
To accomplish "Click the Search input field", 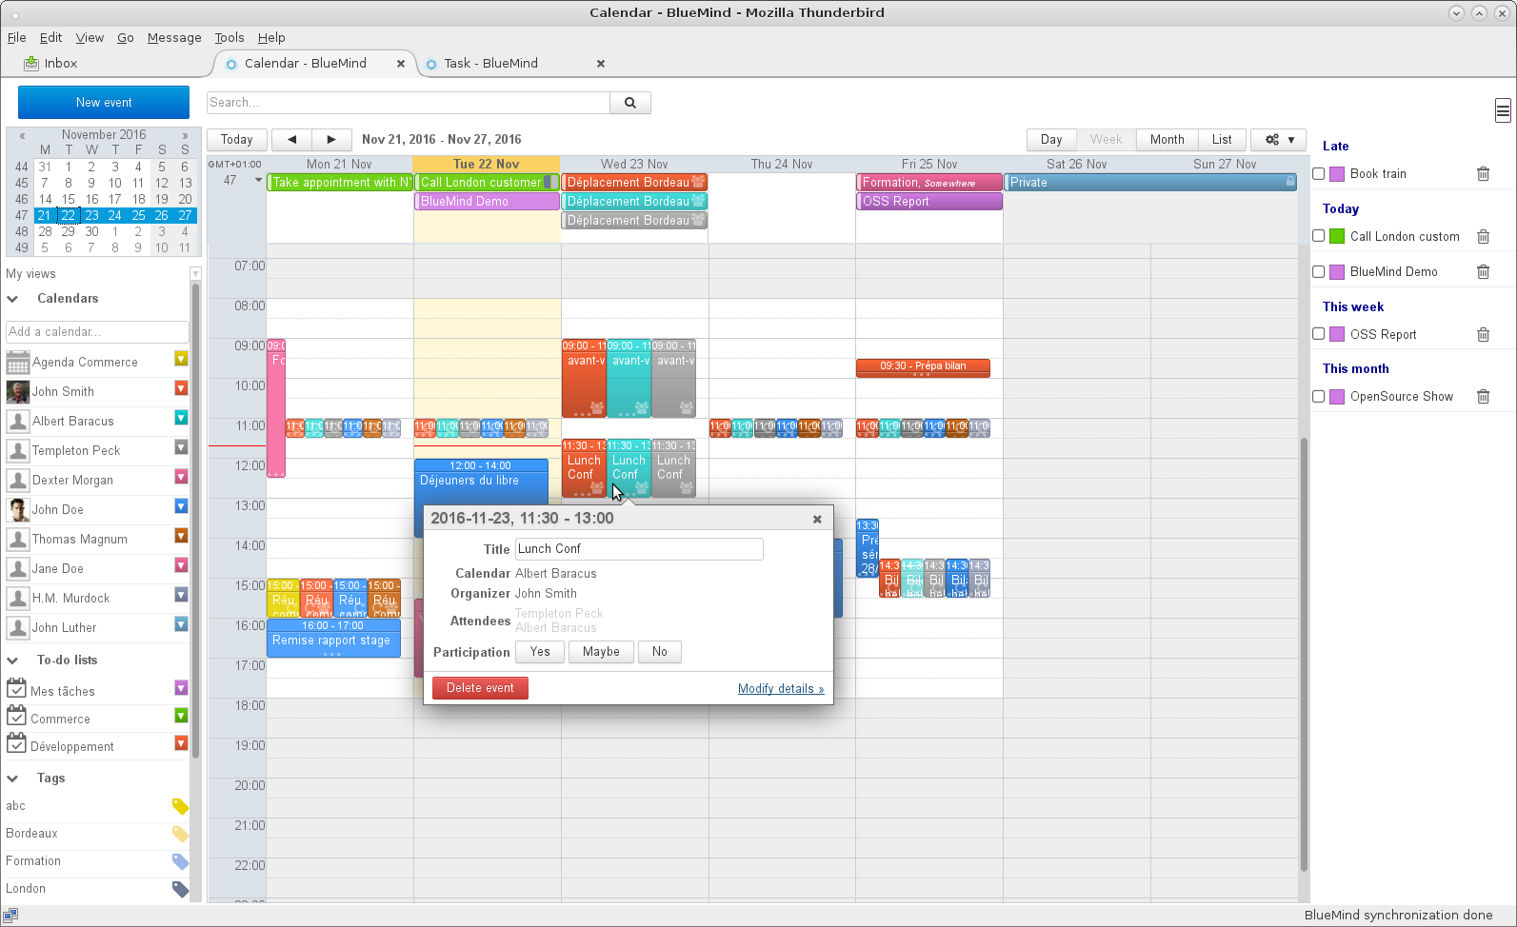I will click(x=409, y=103).
